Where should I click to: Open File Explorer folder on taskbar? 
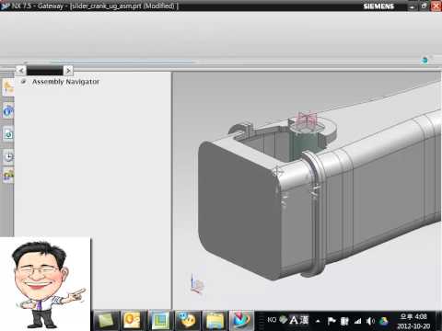215,321
